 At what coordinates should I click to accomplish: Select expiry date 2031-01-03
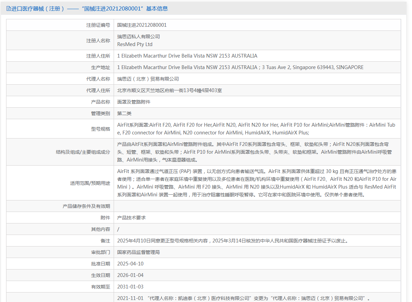(x=130, y=287)
